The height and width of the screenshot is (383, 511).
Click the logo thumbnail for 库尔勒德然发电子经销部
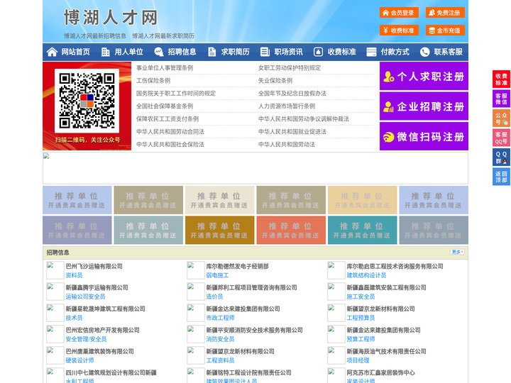[x=196, y=270]
